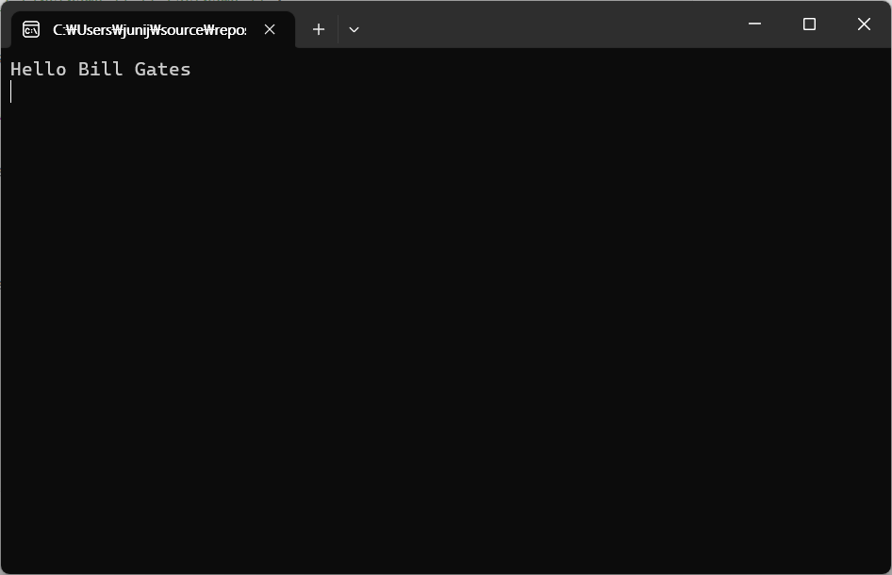Expand the new tab profile dropdown chevron

(x=354, y=29)
